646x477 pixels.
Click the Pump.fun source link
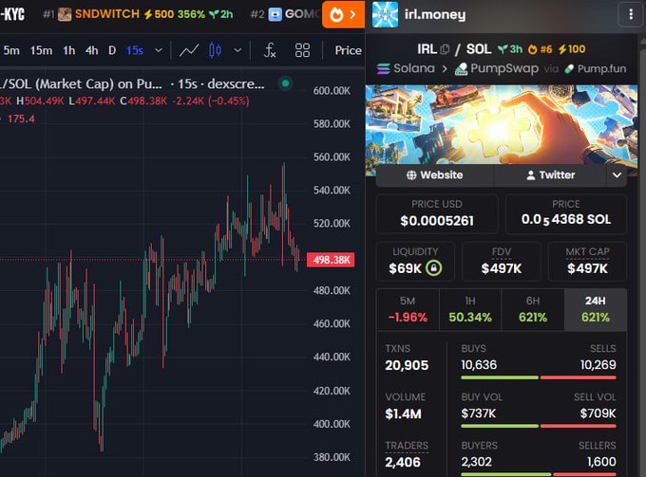click(596, 68)
